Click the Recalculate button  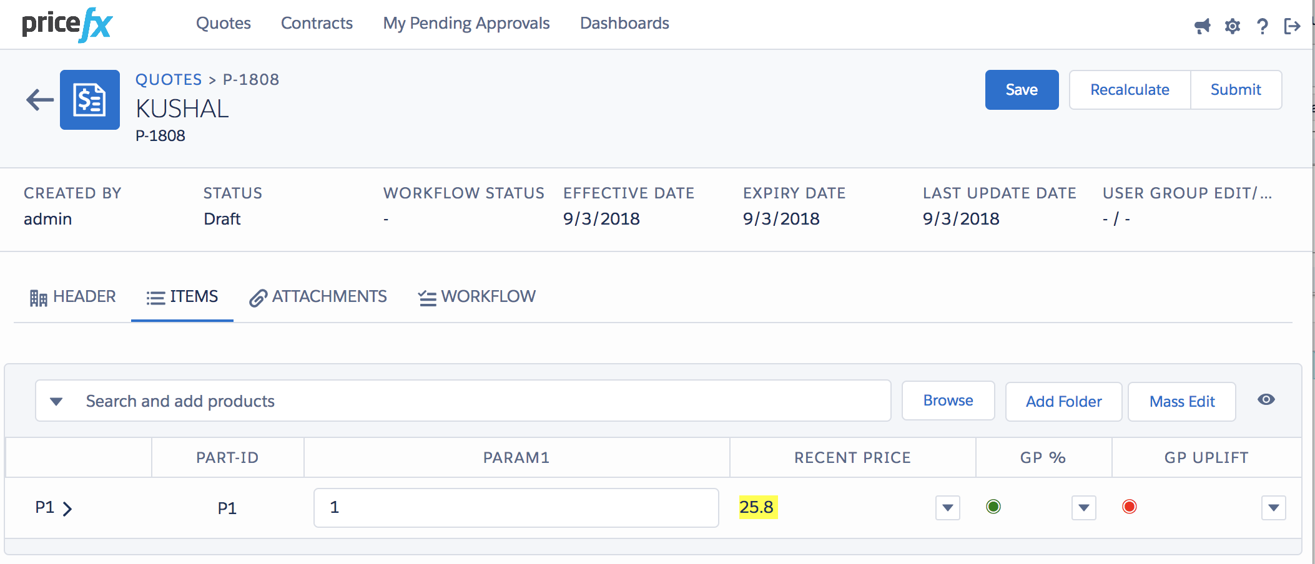(x=1130, y=90)
